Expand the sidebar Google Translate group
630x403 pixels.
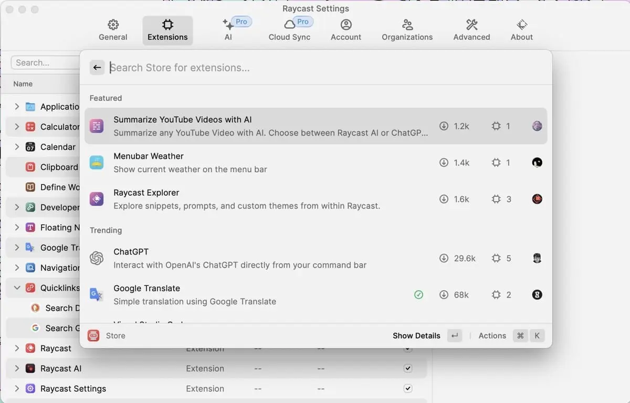[17, 248]
